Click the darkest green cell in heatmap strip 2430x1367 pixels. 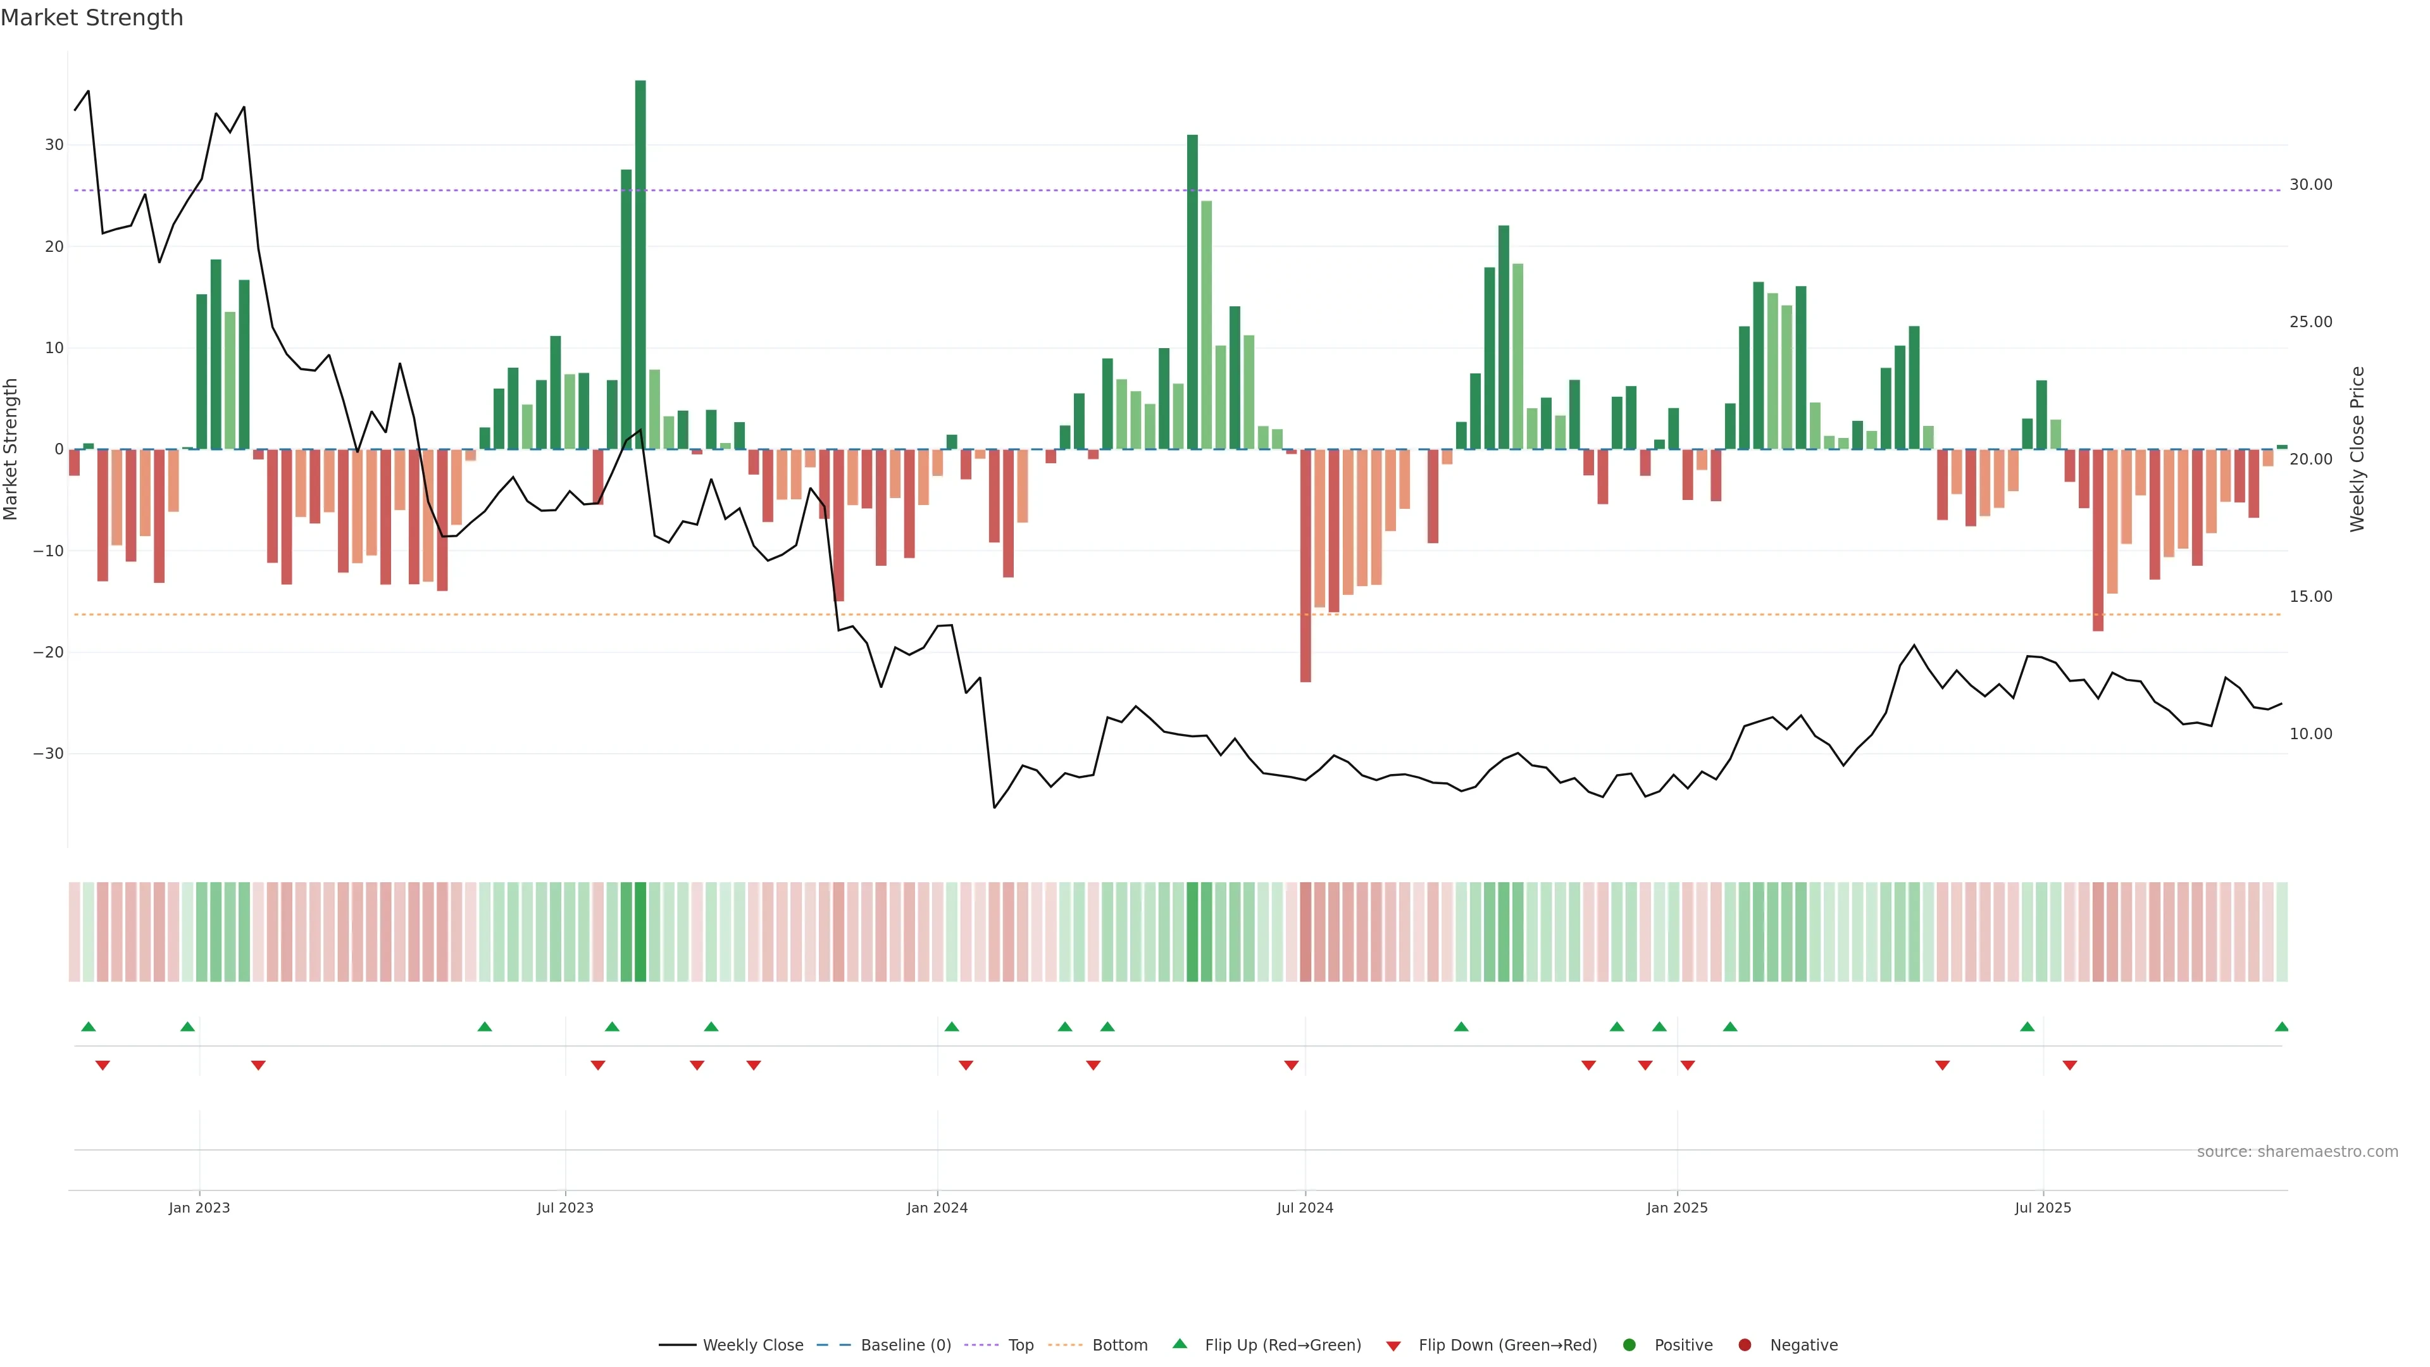(640, 932)
